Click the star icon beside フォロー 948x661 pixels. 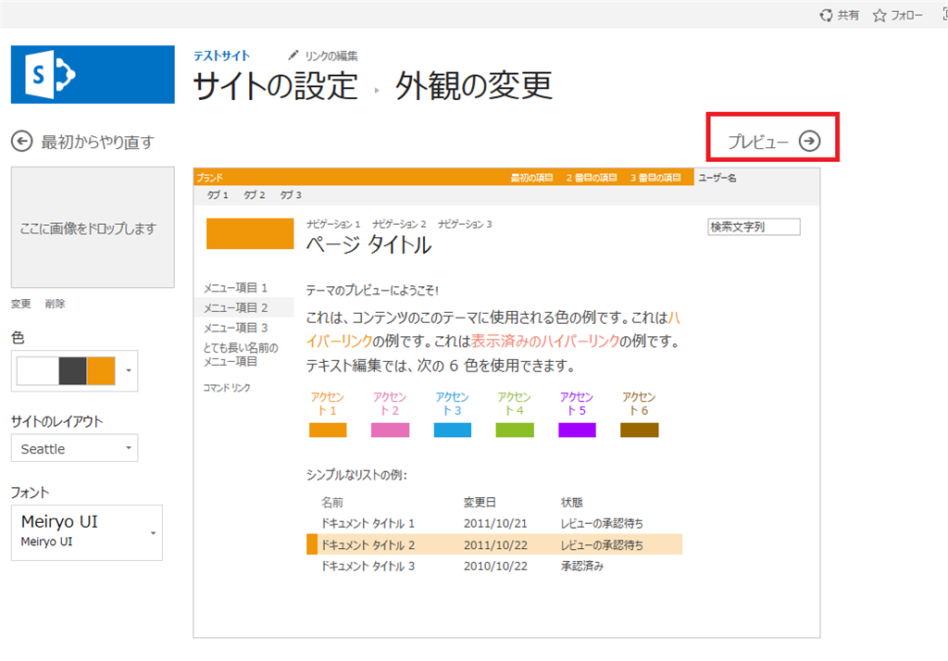(879, 15)
